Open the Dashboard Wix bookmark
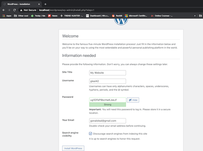This screenshot has height=151, width=203. tap(97, 16)
